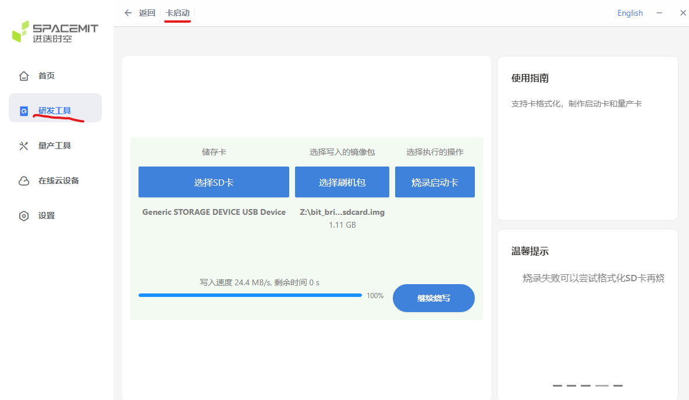This screenshot has width=689, height=400.
Task: Click the 选择SD卡 button
Action: [x=214, y=182]
